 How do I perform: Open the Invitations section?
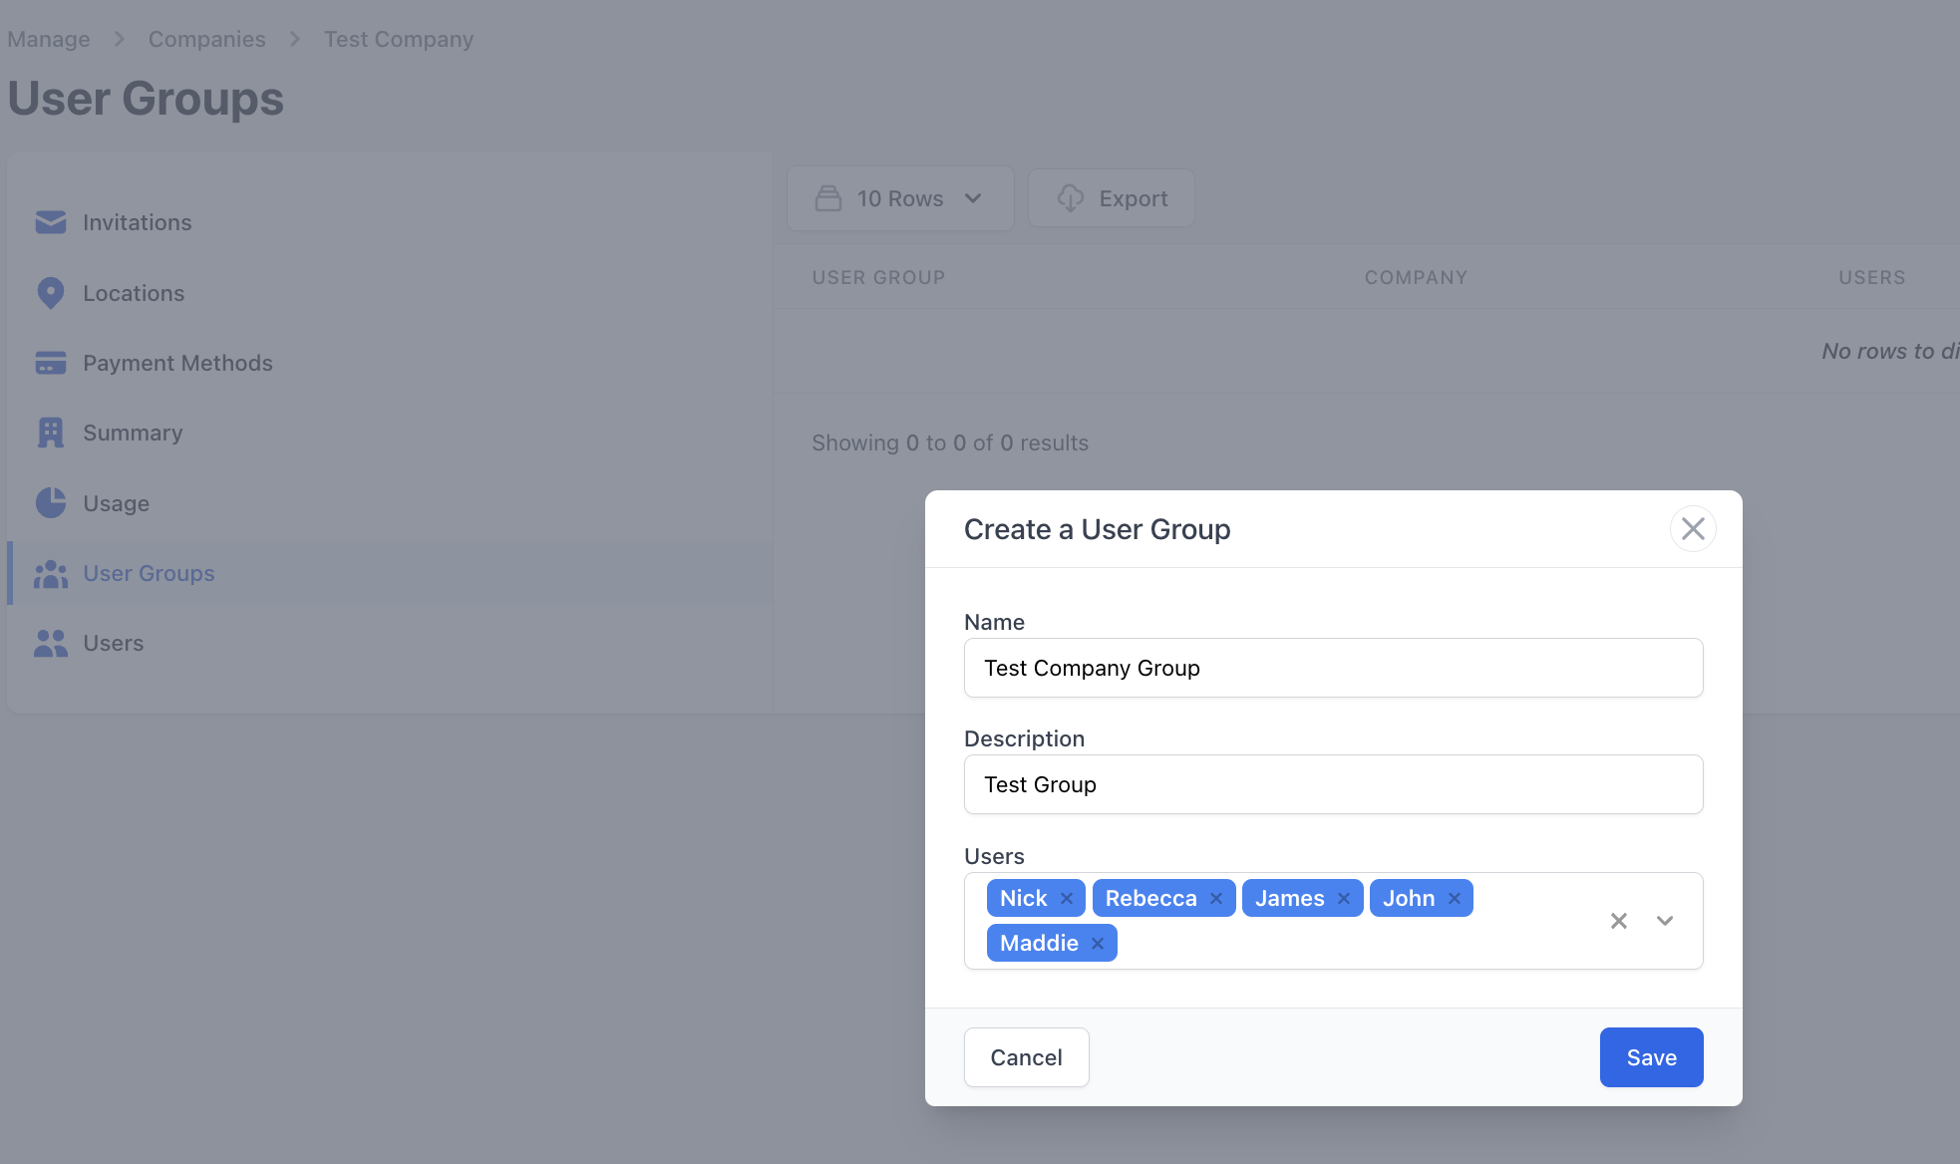tap(389, 222)
